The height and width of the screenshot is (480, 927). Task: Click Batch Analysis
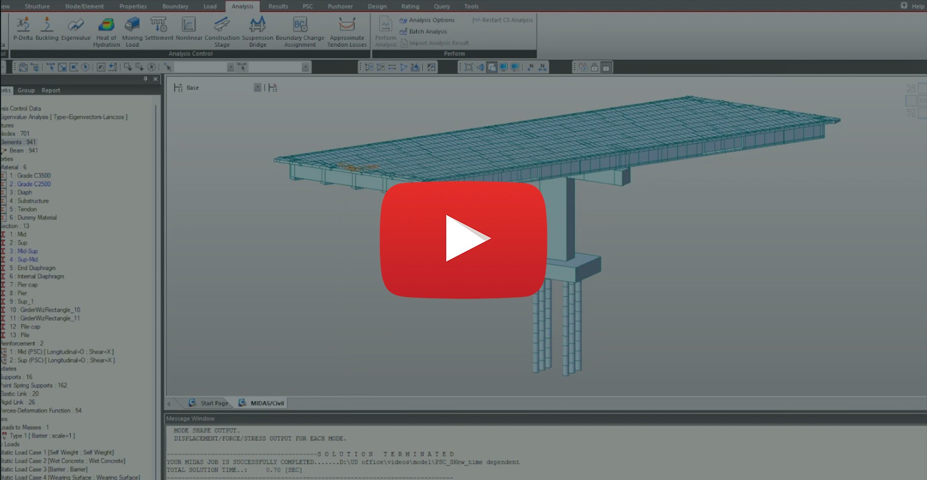click(423, 31)
